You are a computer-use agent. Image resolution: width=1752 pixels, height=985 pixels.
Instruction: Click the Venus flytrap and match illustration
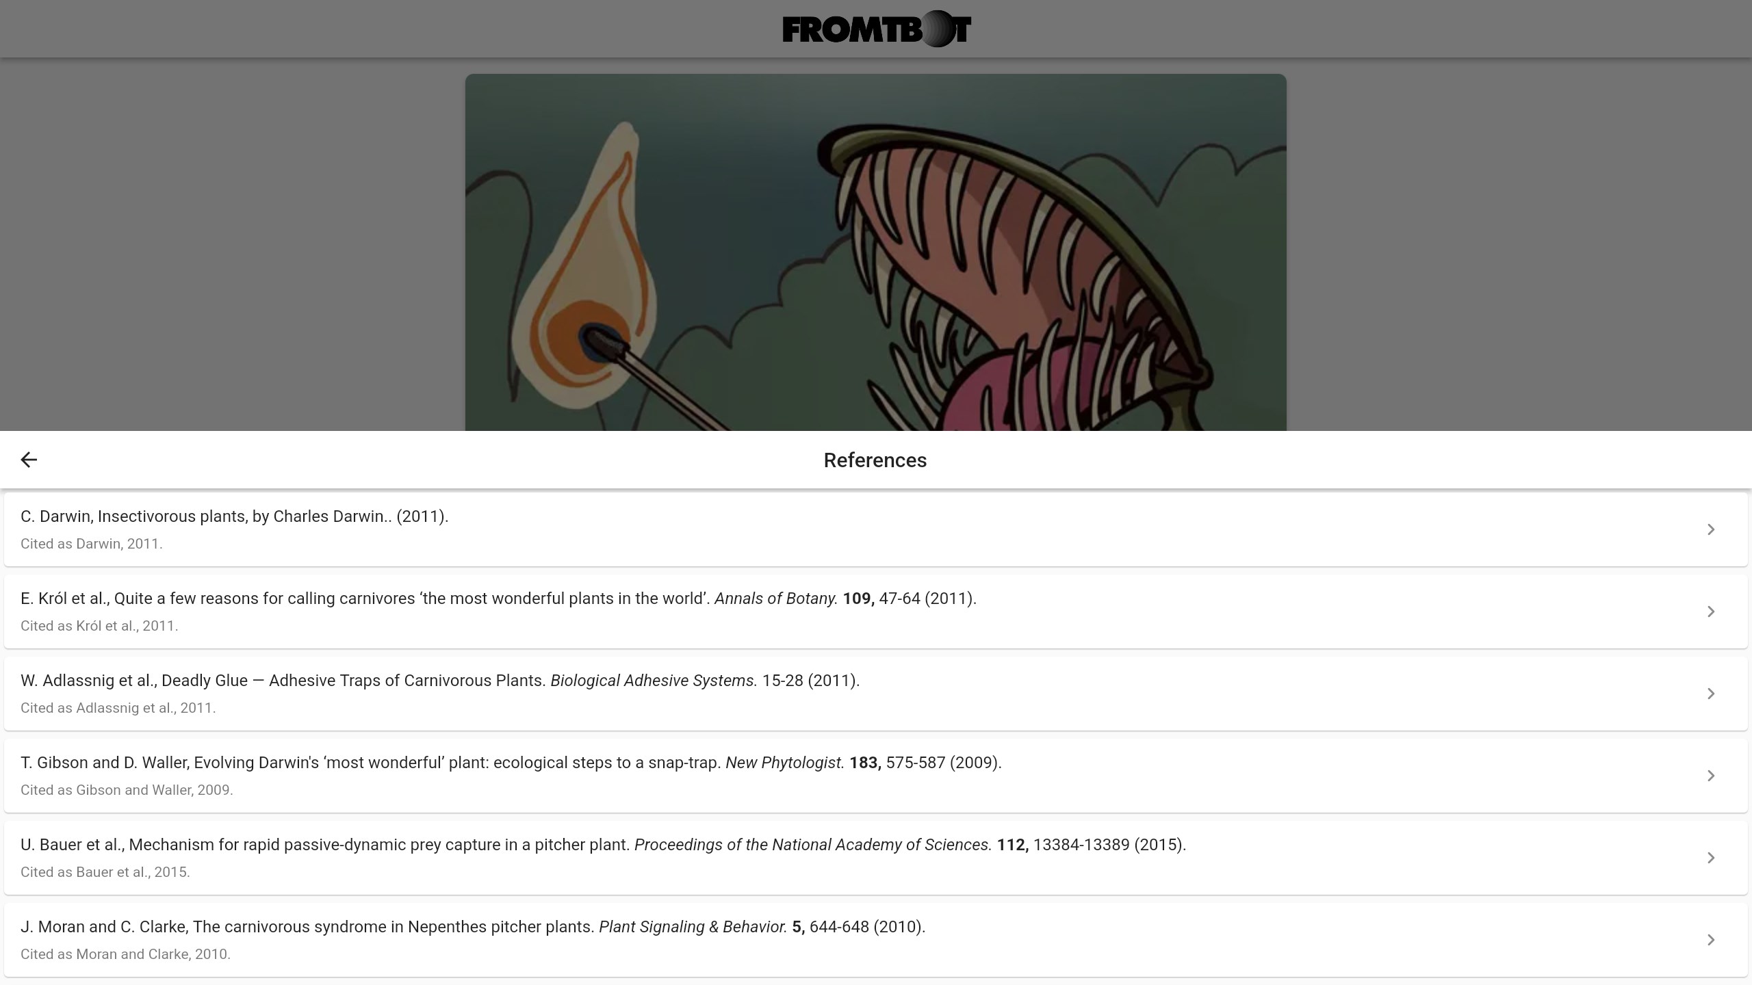[876, 252]
